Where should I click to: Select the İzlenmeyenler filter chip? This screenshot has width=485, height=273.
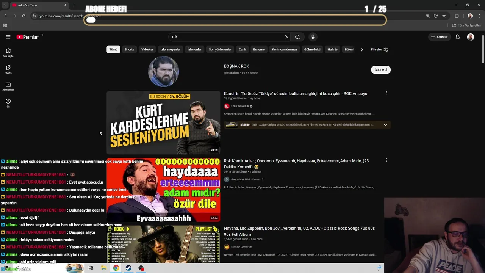[x=171, y=49]
